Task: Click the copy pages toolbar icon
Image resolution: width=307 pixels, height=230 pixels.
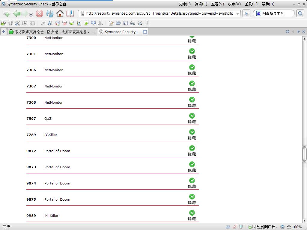Action: click(x=147, y=23)
